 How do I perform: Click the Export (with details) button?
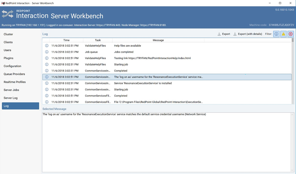[x=247, y=34]
